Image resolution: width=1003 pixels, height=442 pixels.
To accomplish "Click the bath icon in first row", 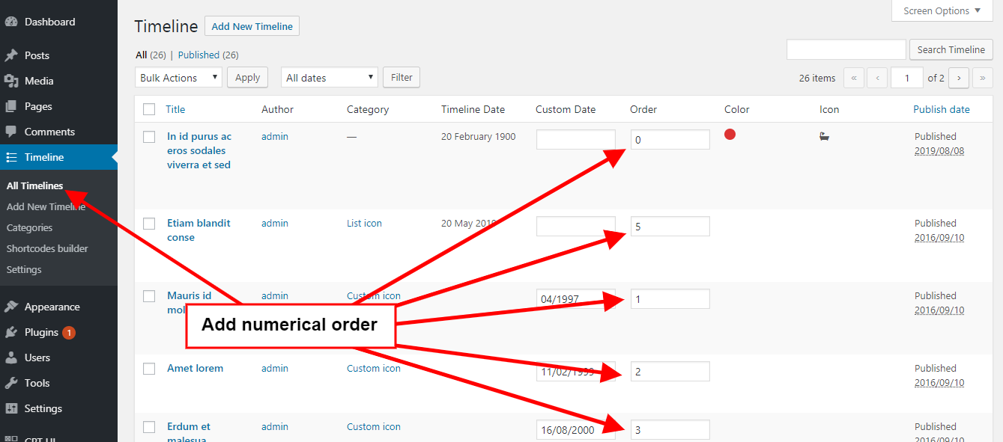I will point(825,137).
